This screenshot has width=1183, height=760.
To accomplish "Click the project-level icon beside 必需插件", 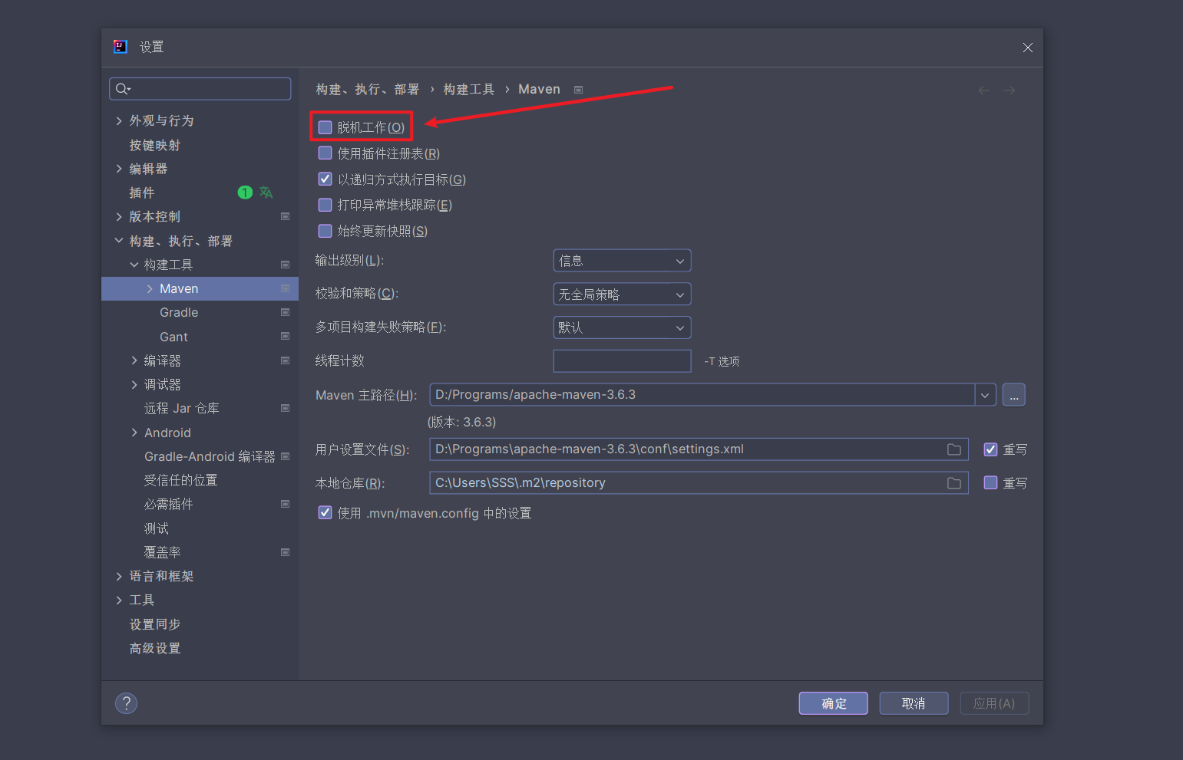I will point(286,504).
